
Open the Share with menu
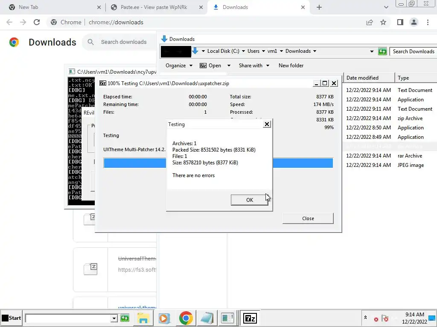pos(254,66)
